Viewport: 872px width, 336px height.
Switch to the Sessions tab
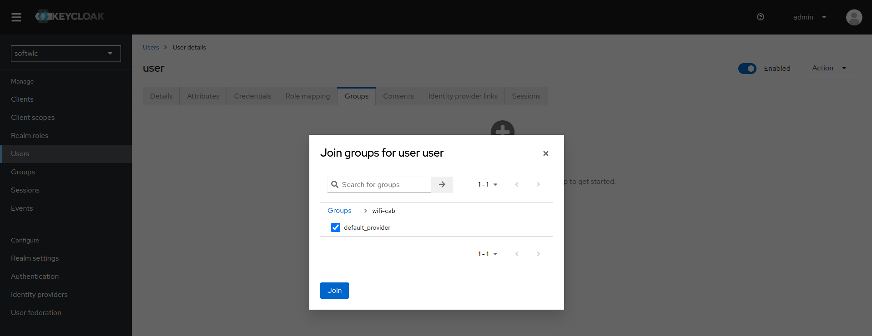click(526, 96)
